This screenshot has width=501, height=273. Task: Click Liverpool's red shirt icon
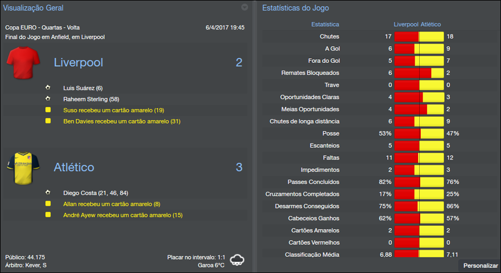click(24, 63)
